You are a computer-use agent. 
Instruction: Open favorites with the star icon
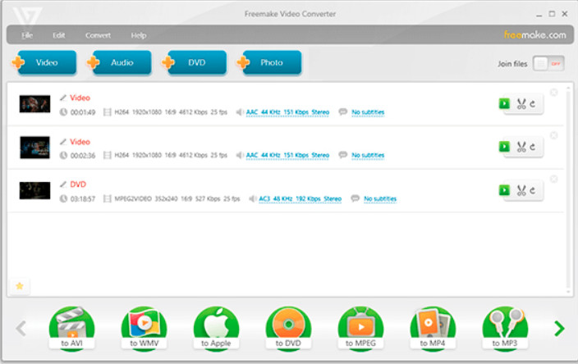pyautogui.click(x=20, y=286)
